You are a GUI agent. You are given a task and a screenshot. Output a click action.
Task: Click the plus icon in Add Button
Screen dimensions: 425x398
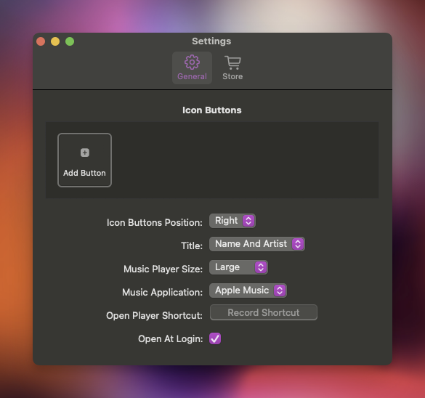(85, 153)
